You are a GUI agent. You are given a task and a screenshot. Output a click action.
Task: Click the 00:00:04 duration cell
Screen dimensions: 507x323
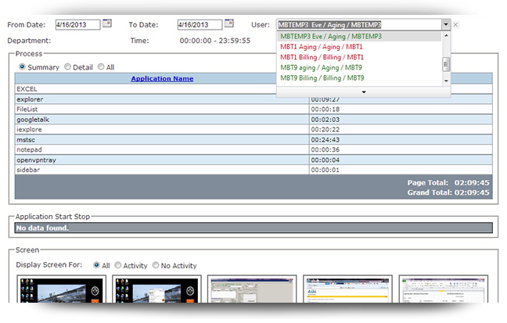(x=401, y=160)
